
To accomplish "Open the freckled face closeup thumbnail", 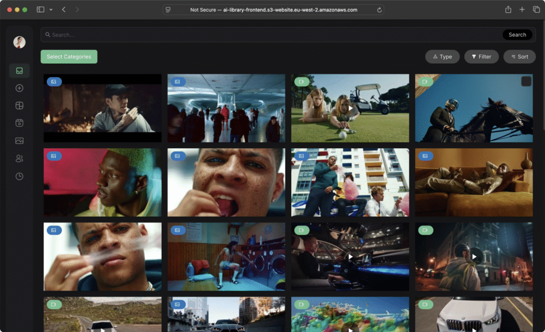I will [x=226, y=183].
